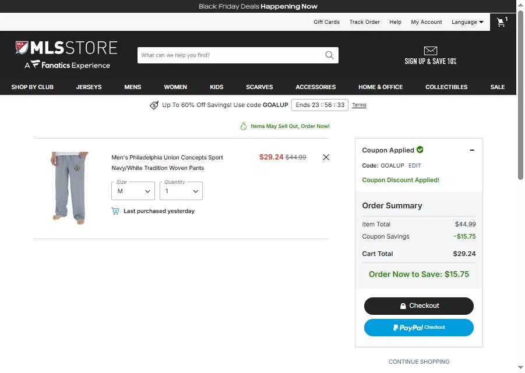Open the Mens menu
This screenshot has width=525, height=373.
tap(133, 87)
